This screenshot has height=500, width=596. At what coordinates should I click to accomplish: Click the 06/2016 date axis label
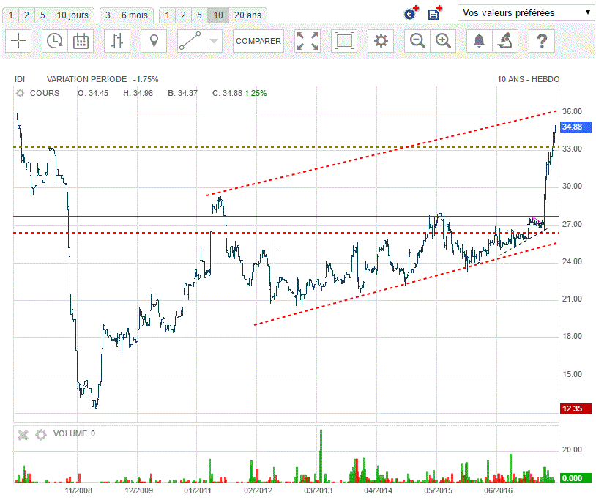(x=498, y=490)
